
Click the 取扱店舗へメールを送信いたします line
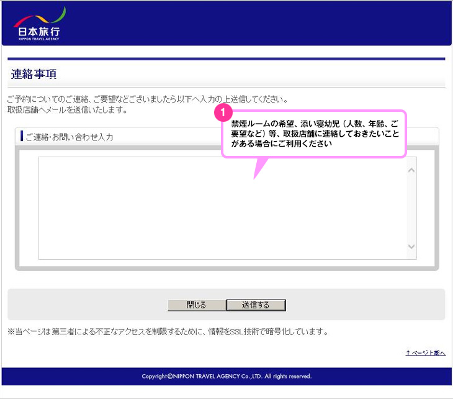click(67, 110)
